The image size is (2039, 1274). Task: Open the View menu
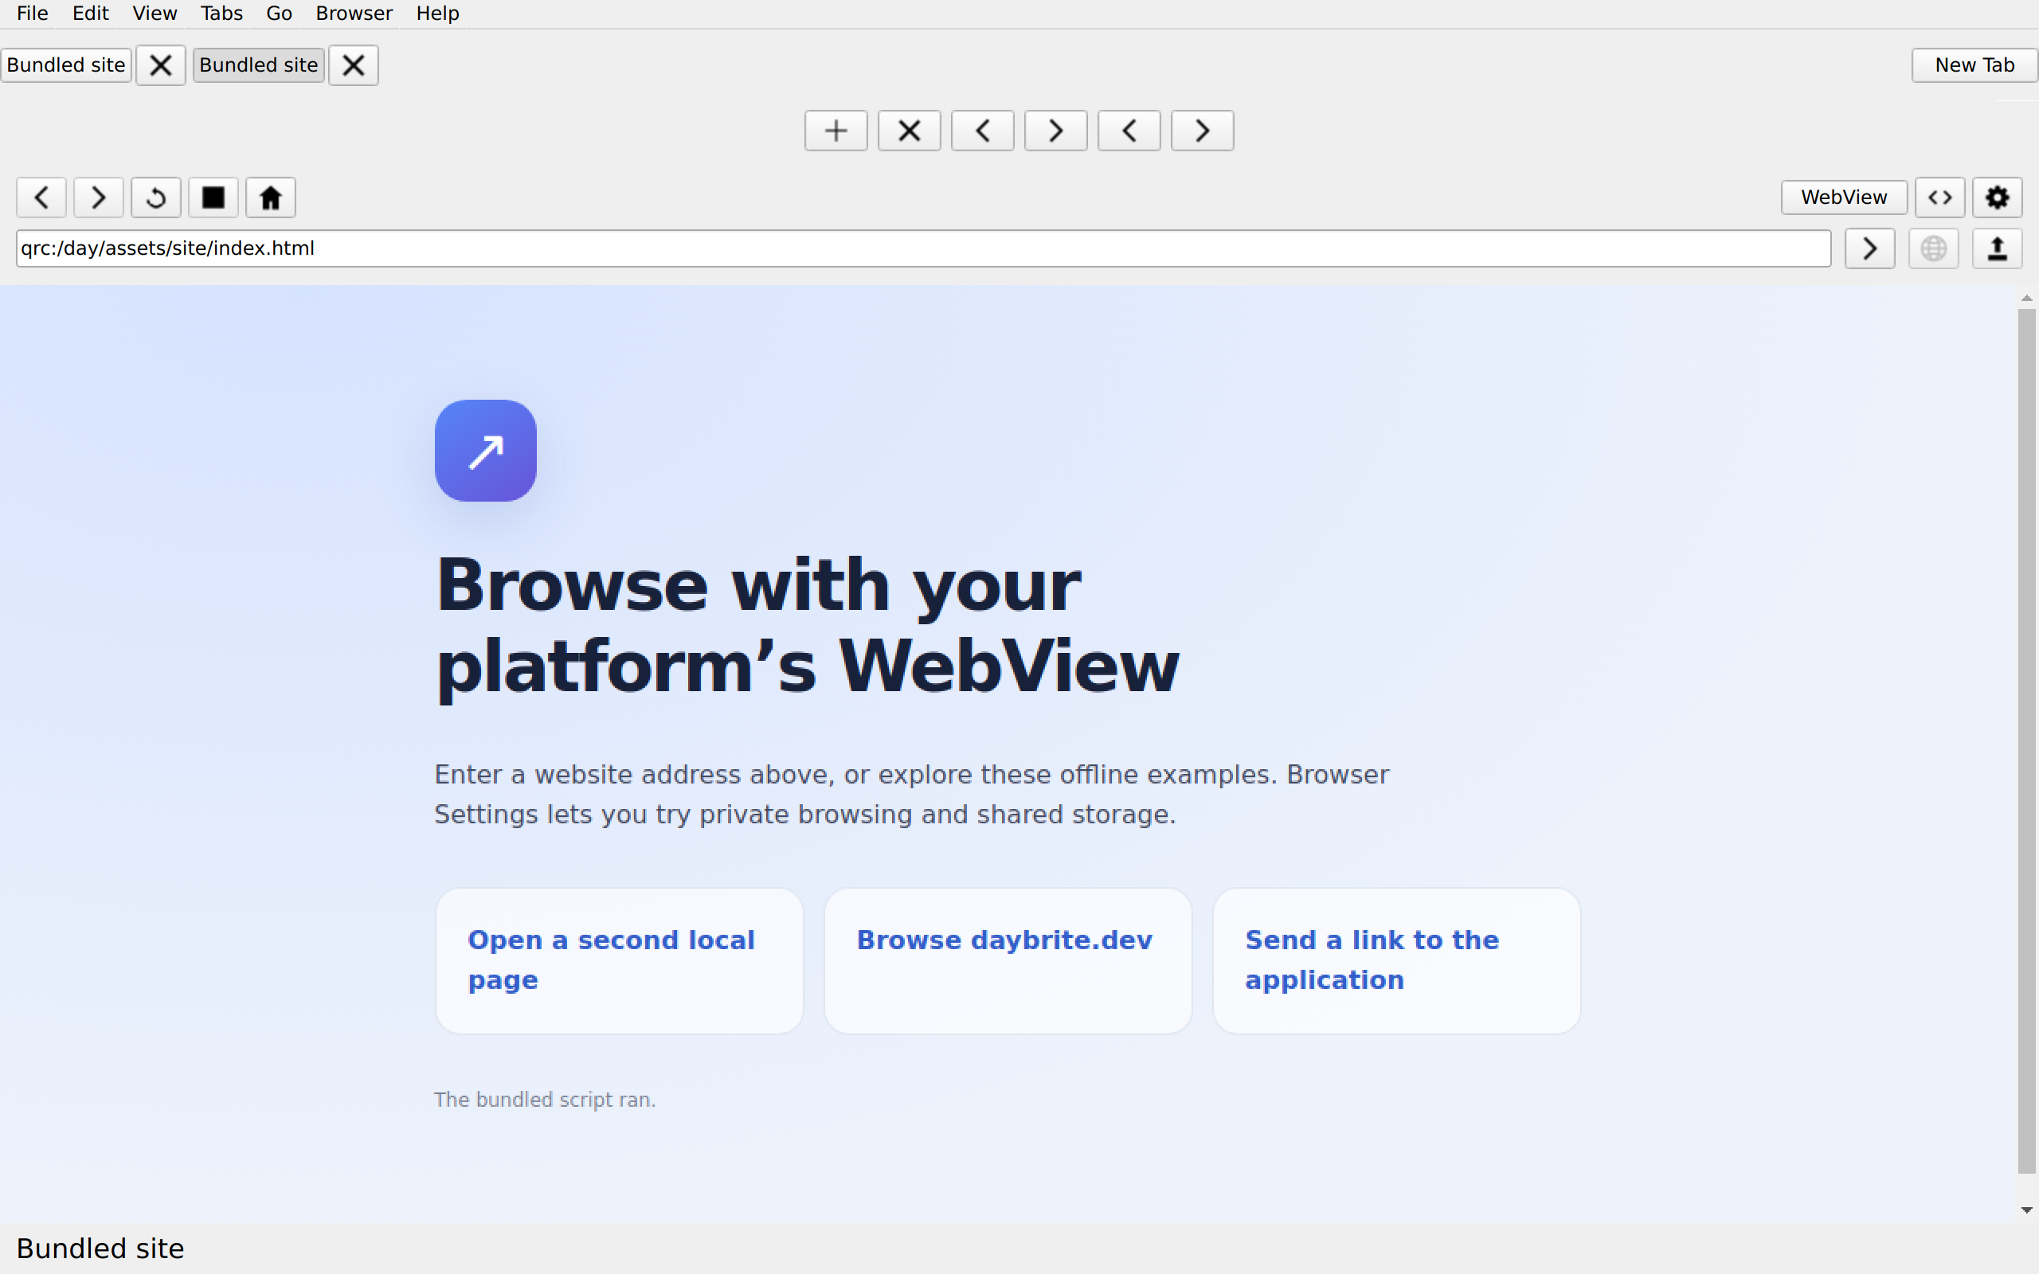[x=155, y=14]
